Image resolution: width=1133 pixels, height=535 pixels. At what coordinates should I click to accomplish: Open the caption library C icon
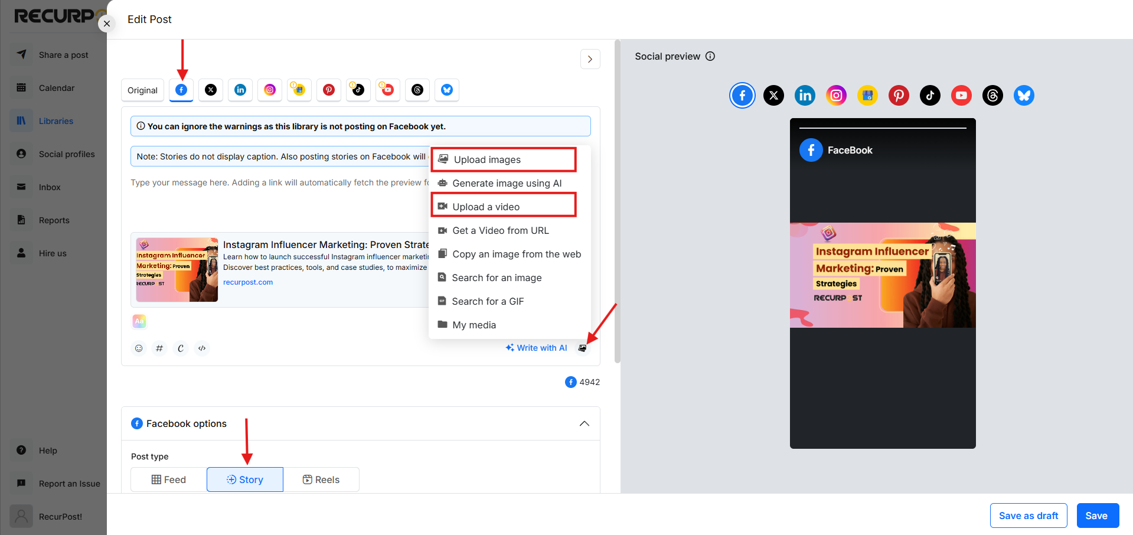tap(181, 348)
